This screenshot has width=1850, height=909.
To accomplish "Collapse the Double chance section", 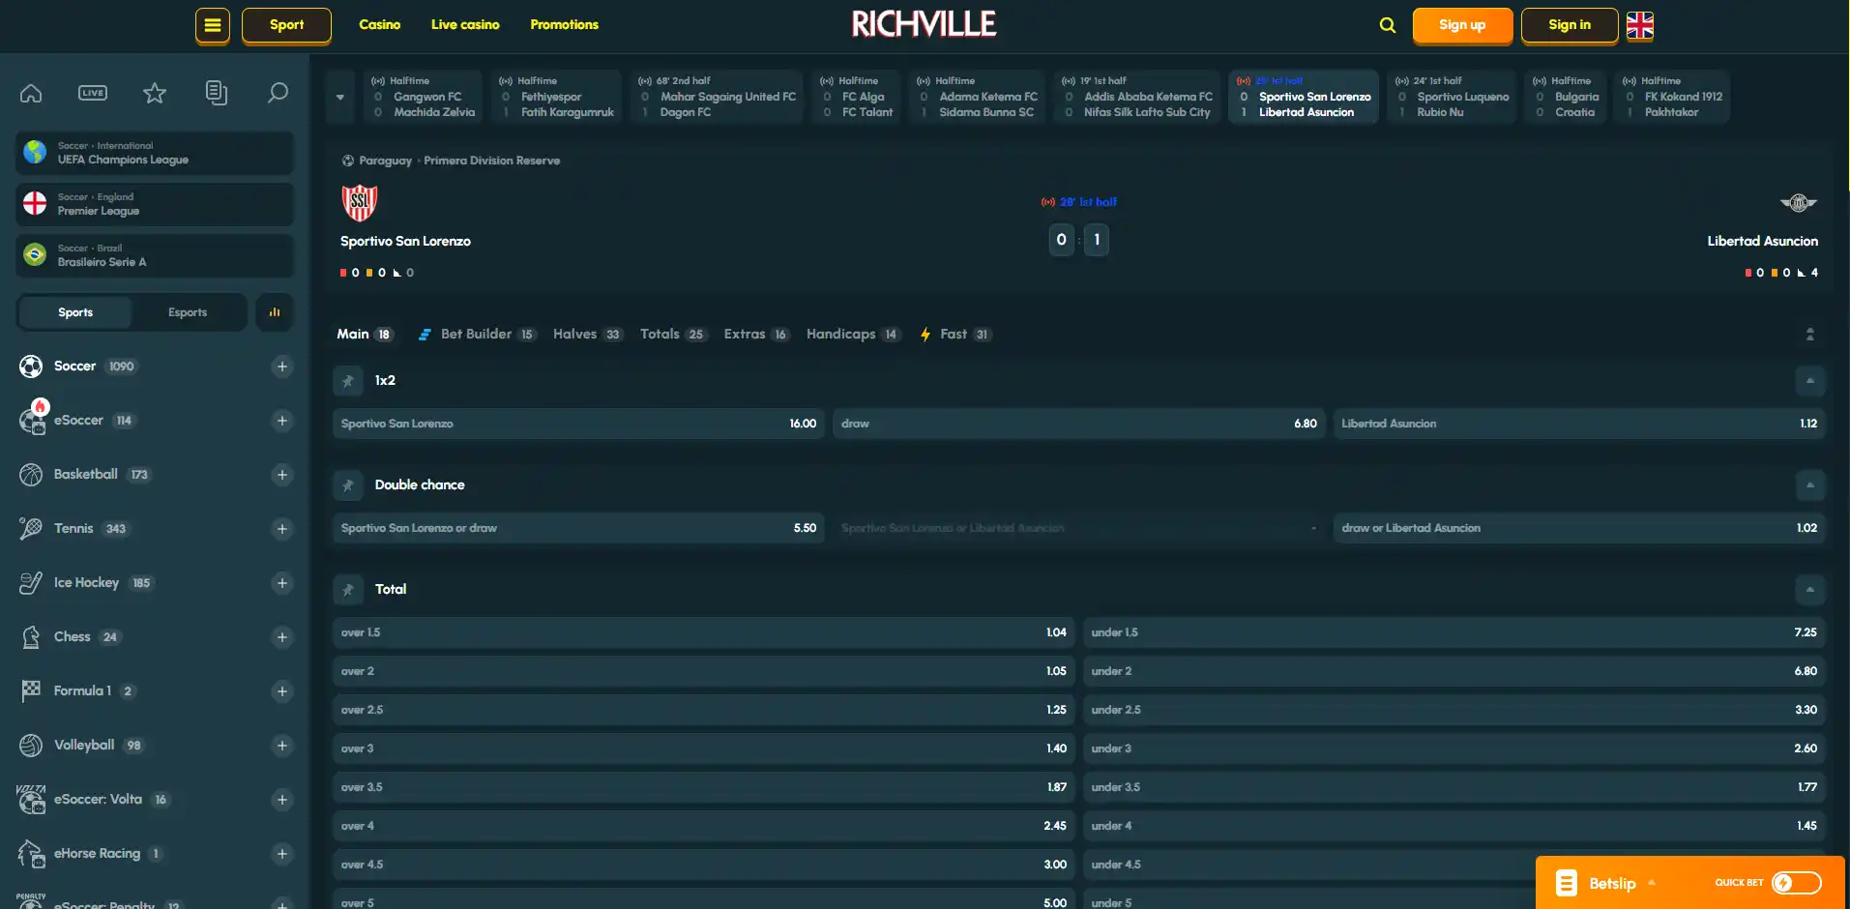I will pyautogui.click(x=1810, y=485).
